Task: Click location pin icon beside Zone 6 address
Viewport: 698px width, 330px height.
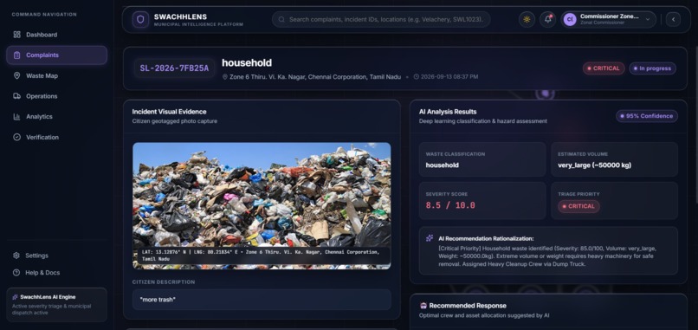Action: tap(225, 76)
